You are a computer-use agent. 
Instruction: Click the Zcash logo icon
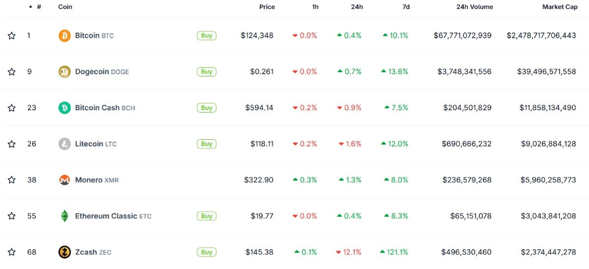pyautogui.click(x=64, y=252)
